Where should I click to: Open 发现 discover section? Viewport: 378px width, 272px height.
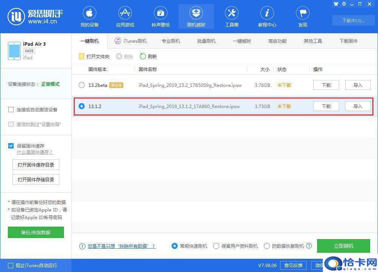coord(302,17)
